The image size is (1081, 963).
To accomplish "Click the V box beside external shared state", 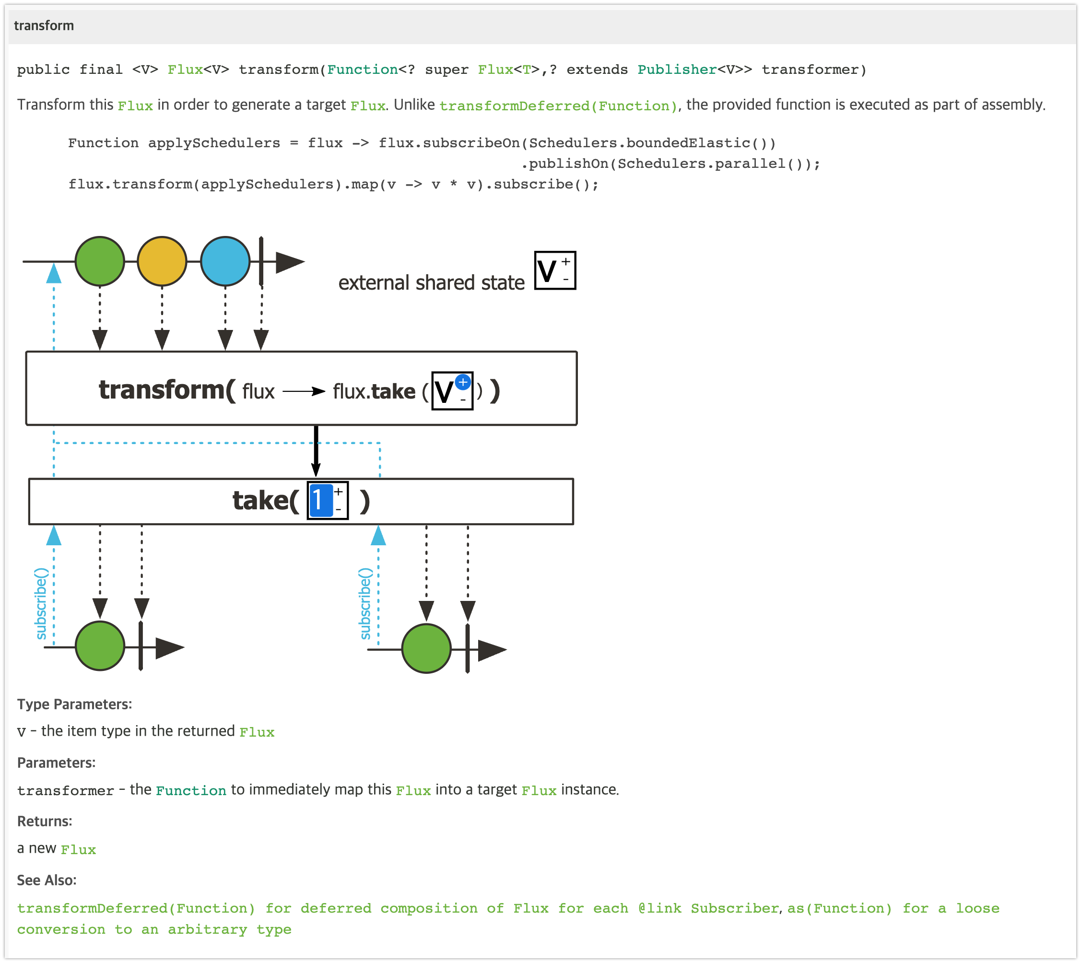I will pyautogui.click(x=554, y=271).
